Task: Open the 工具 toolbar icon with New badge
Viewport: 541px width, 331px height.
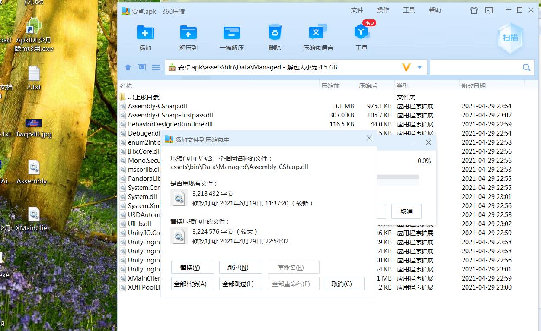Action: point(362,33)
